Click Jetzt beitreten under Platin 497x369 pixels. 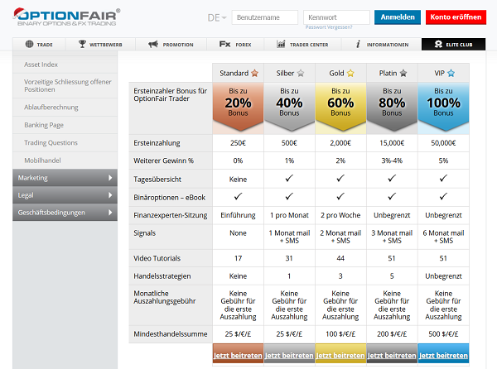(x=392, y=356)
